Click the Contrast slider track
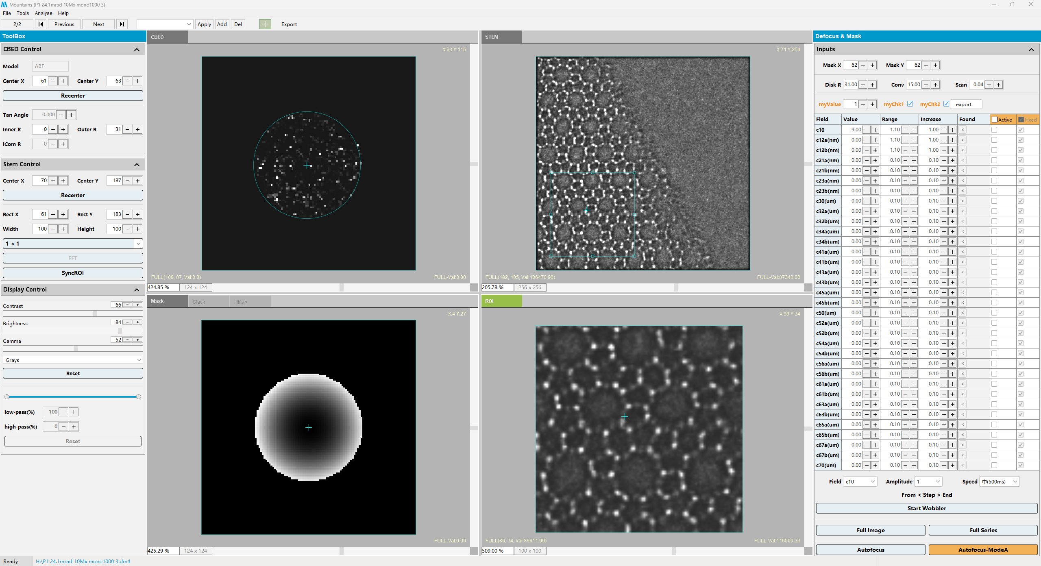 pyautogui.click(x=73, y=313)
